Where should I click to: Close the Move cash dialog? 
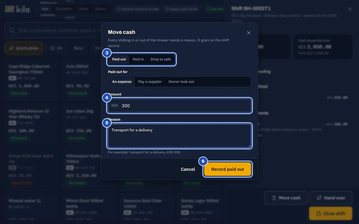248,33
